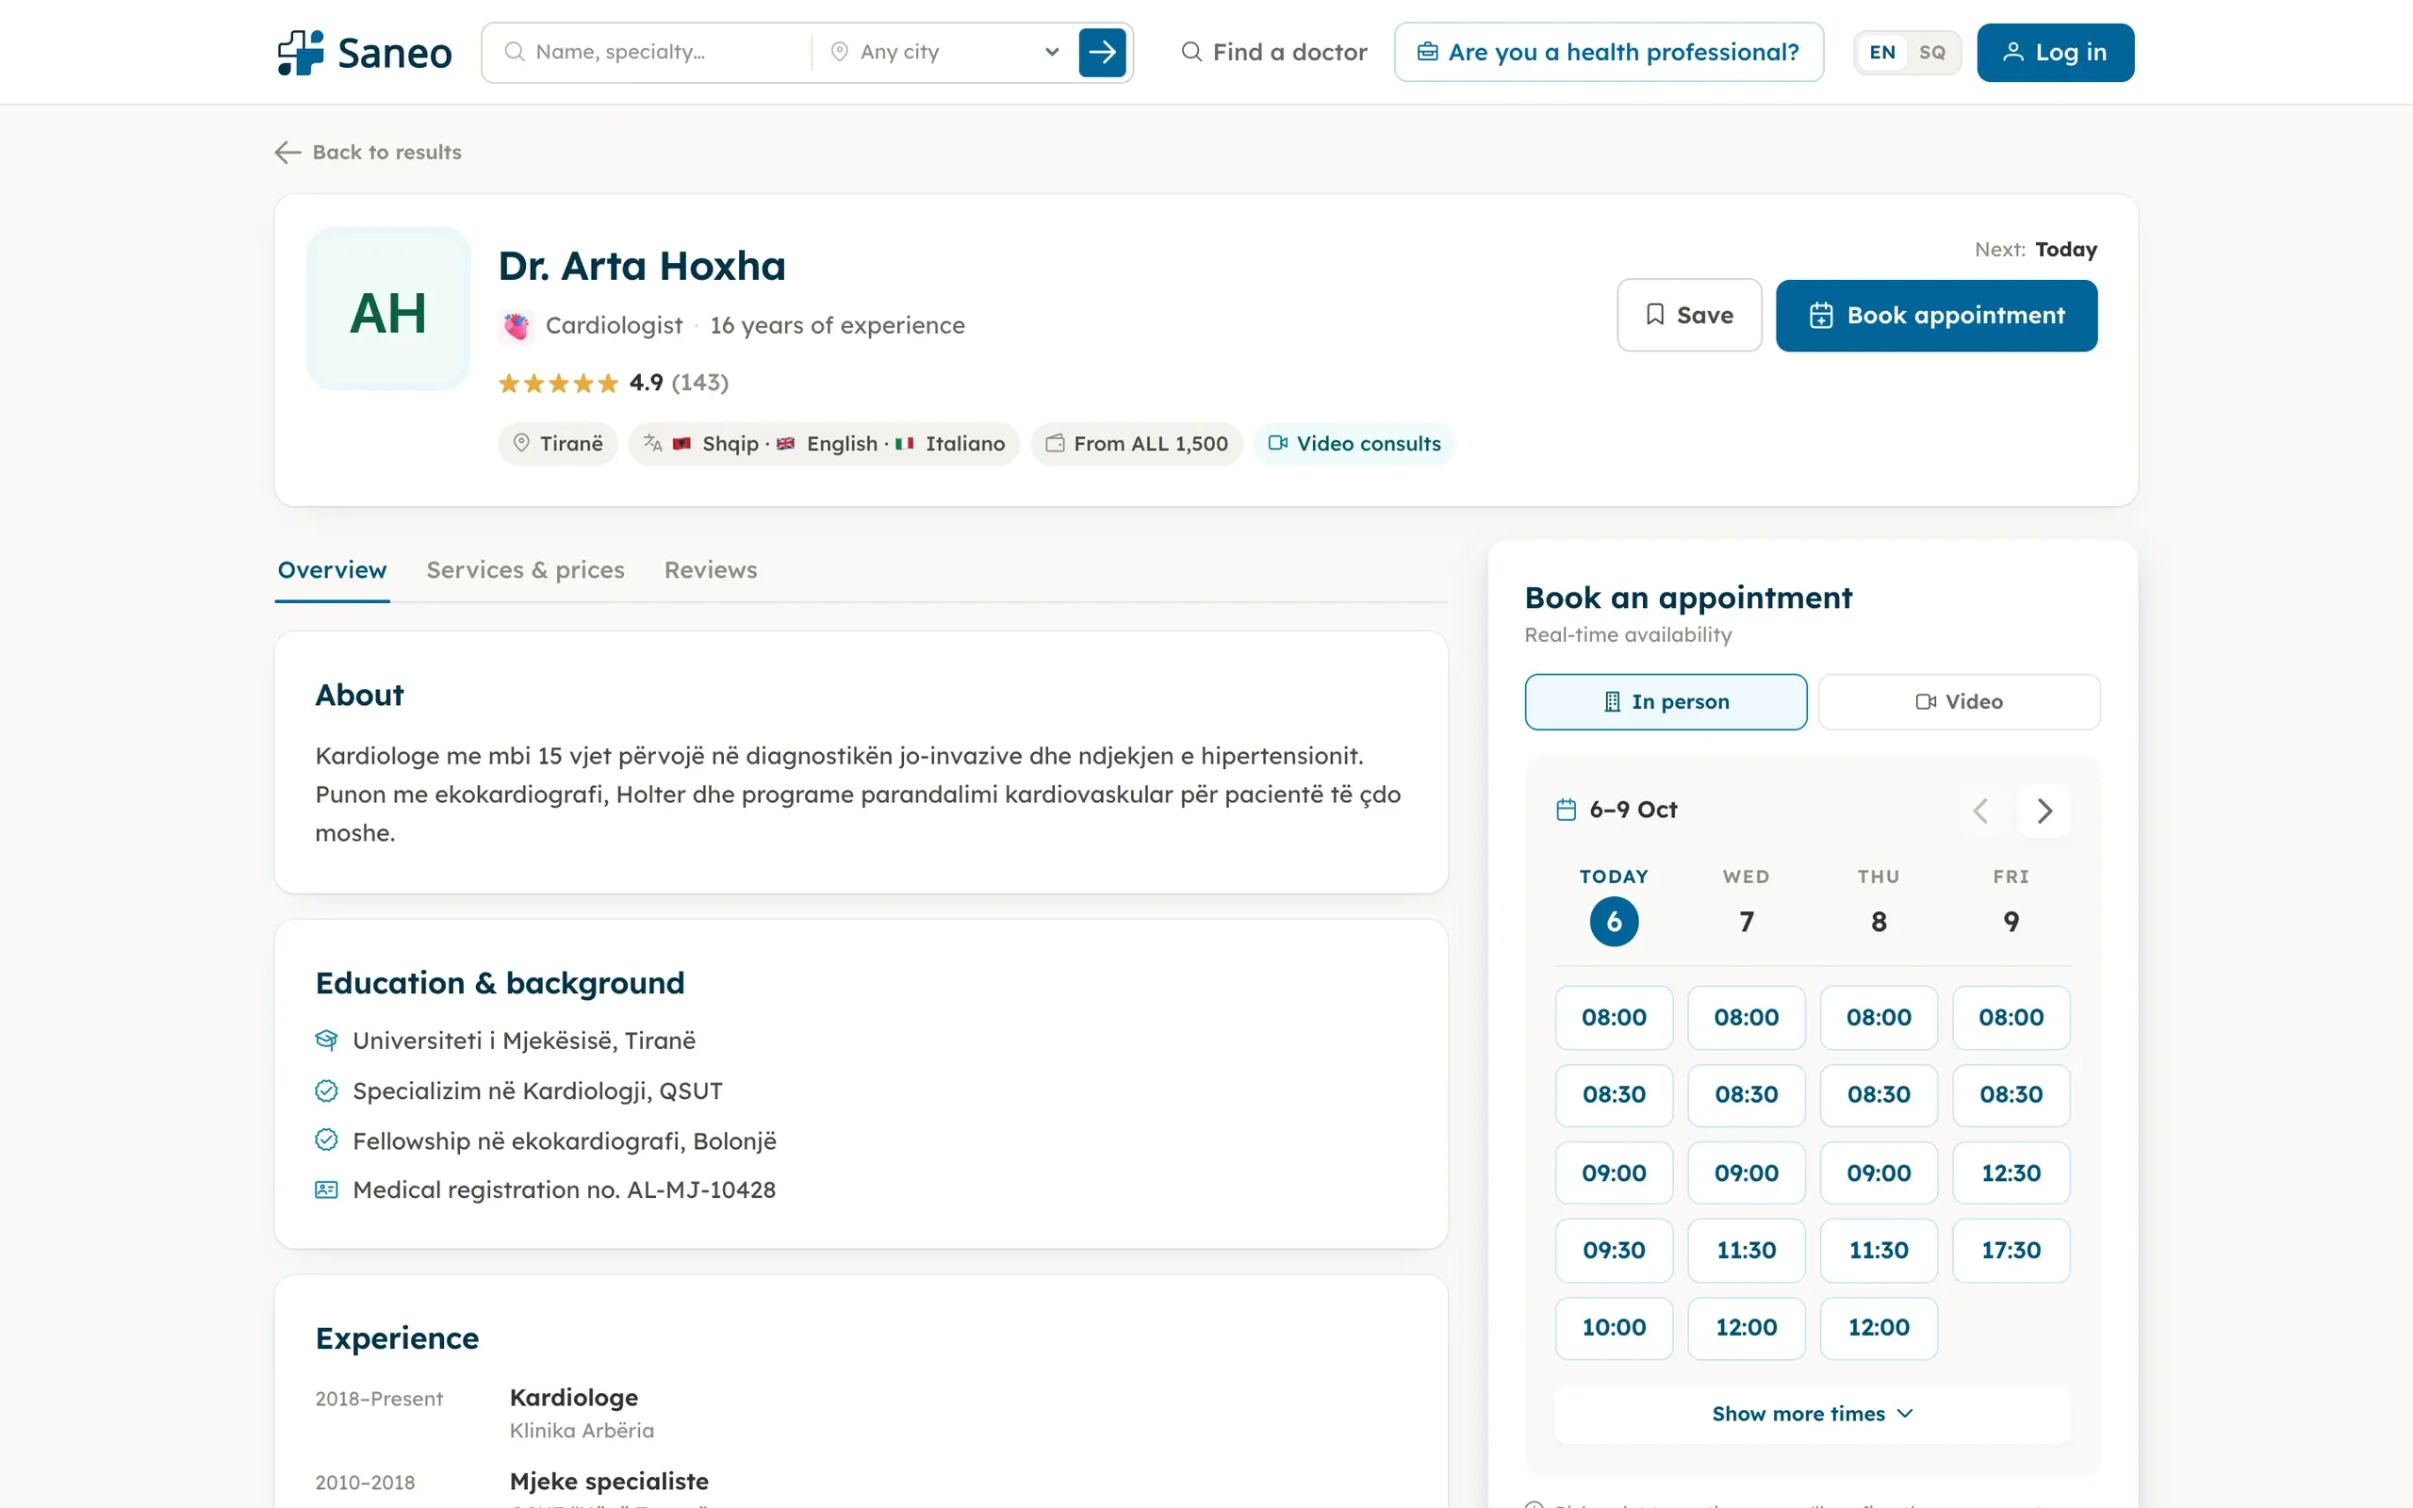Image resolution: width=2413 pixels, height=1508 pixels.
Task: Expand Show more times
Action: coord(1812,1415)
